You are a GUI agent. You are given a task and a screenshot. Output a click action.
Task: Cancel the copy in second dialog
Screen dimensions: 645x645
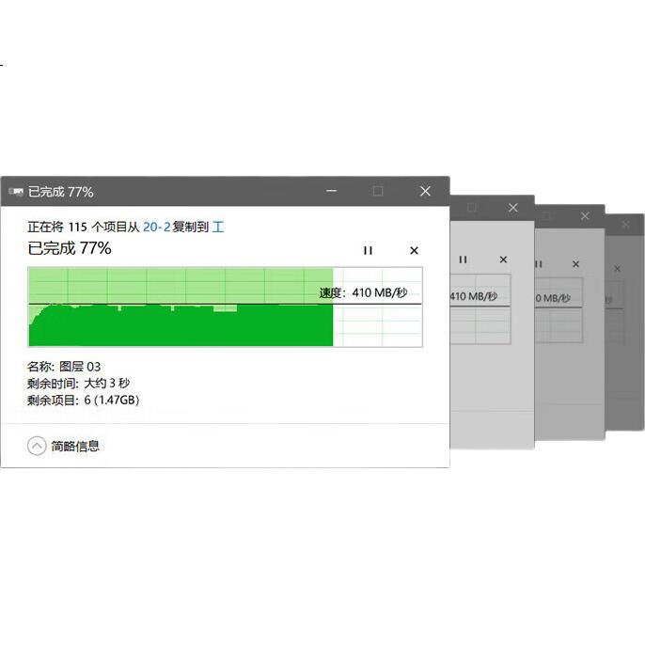[503, 260]
